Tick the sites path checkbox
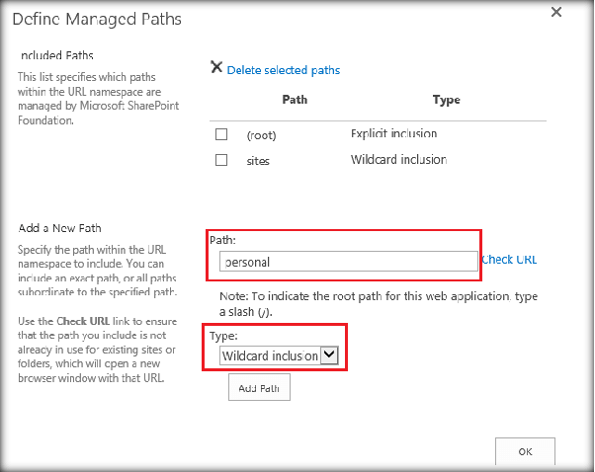595x472 pixels. [x=221, y=160]
